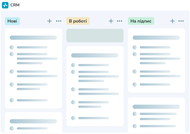Add a new card to Нові column

pos(49,21)
